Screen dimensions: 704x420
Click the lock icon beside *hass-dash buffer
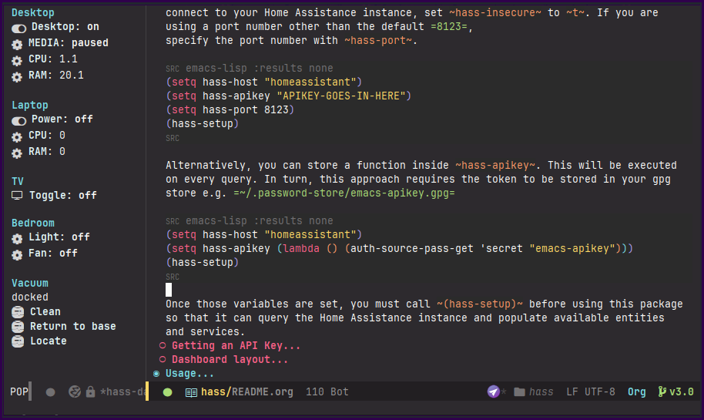91,391
